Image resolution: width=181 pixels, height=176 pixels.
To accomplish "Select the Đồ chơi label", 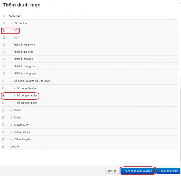I will click(15, 147).
